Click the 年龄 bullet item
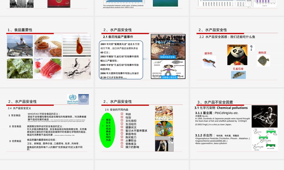This screenshot has height=170, width=284. [128, 114]
